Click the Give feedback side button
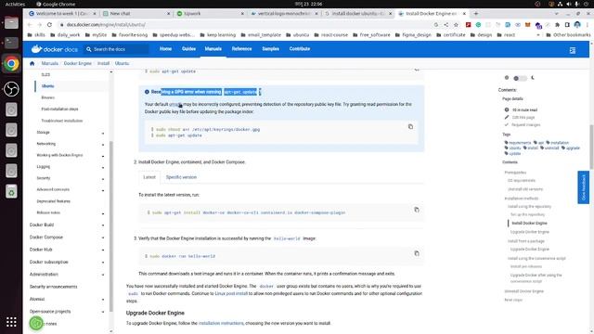The height and width of the screenshot is (334, 594). (583, 187)
